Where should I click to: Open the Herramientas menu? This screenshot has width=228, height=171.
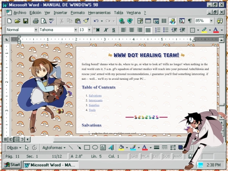pyautogui.click(x=99, y=13)
